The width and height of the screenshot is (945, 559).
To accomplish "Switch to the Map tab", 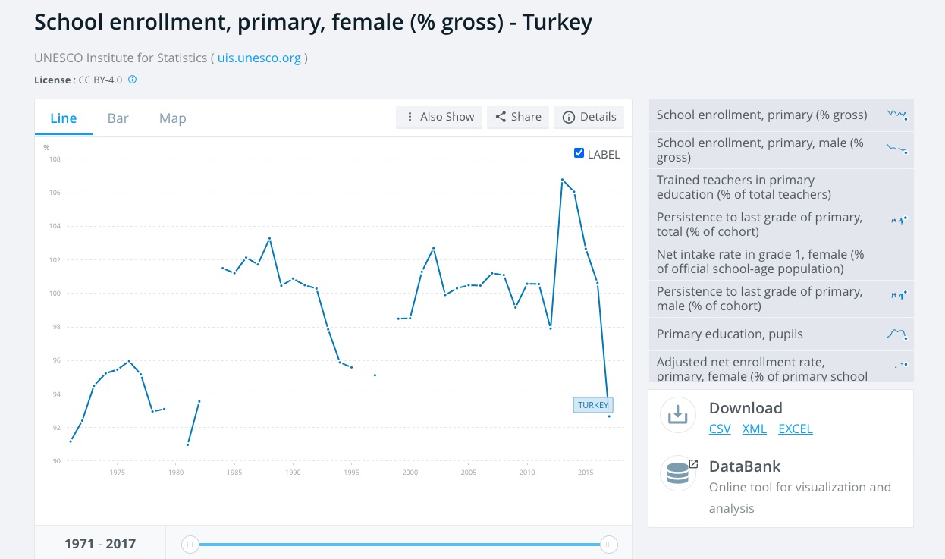I will point(173,118).
